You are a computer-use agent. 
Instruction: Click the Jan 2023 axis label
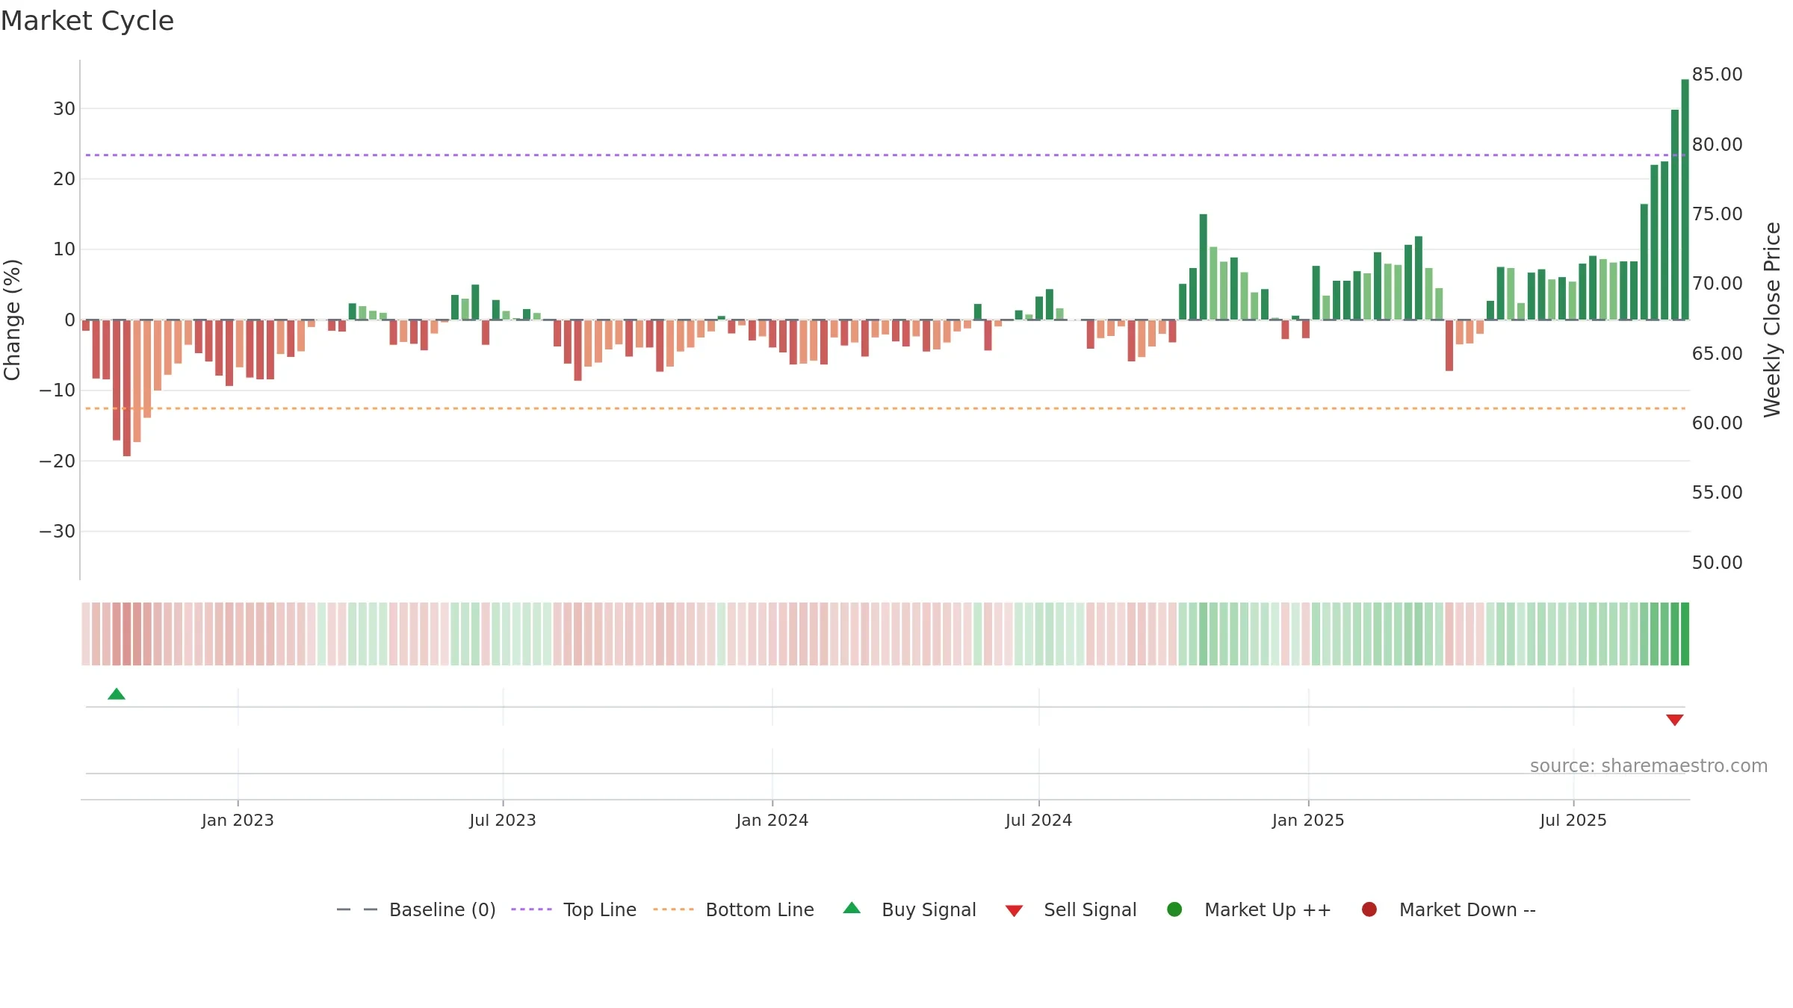click(x=238, y=821)
